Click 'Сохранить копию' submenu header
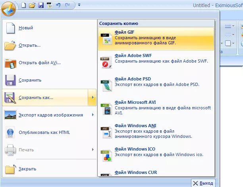243x187 pixels. tap(119, 23)
